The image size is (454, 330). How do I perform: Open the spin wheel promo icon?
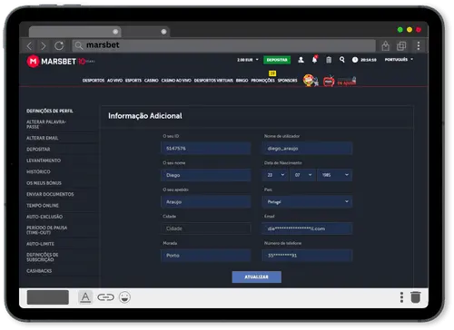coord(311,81)
